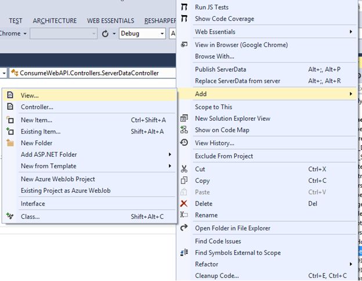Click the red Delete X icon

coord(184,204)
